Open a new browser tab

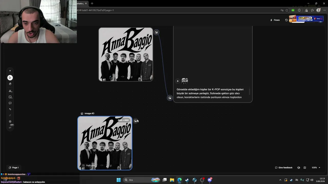tap(92, 4)
